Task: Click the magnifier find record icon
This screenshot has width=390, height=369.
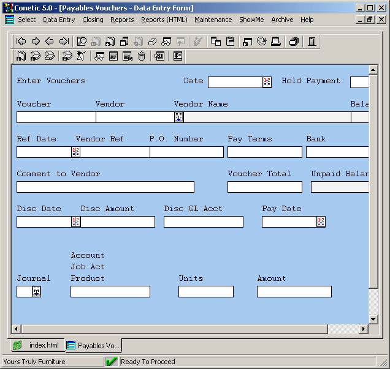Action: click(x=82, y=42)
